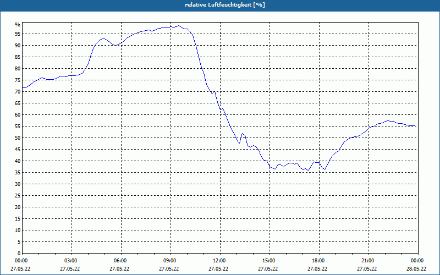Click the '85' y-axis label
This screenshot has width=440, height=275.
(18, 57)
